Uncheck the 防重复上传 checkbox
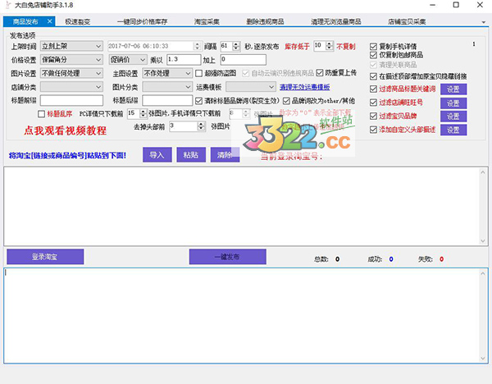 320,72
